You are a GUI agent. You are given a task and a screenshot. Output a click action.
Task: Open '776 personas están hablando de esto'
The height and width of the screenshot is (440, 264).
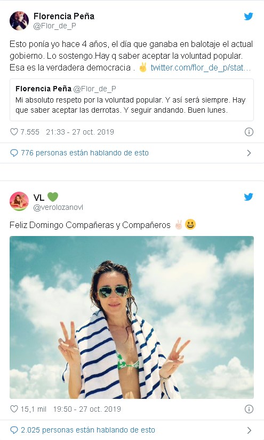85,153
